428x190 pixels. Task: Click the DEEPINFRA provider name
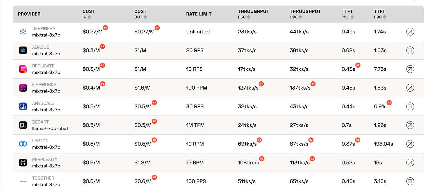[44, 29]
